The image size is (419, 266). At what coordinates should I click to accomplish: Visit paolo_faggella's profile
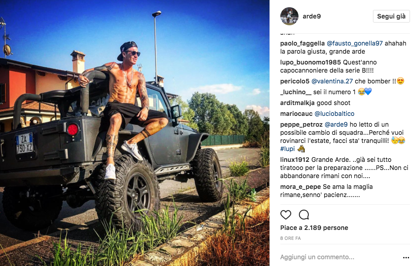(x=303, y=43)
